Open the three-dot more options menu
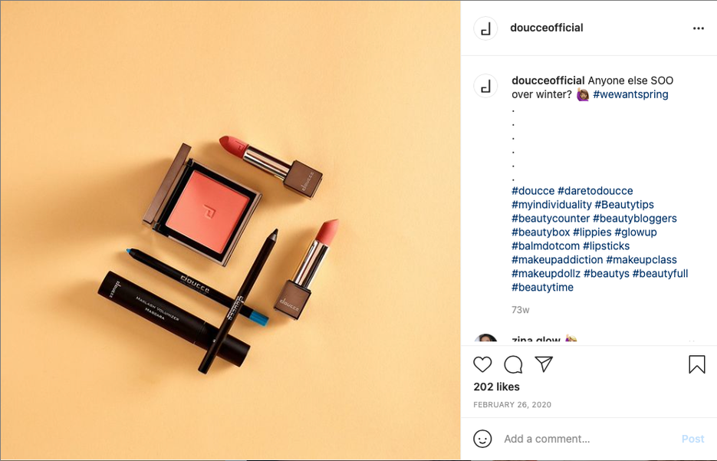The width and height of the screenshot is (717, 461). coord(699,28)
